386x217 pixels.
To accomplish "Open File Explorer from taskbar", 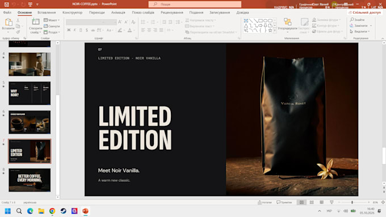I will tap(41, 211).
